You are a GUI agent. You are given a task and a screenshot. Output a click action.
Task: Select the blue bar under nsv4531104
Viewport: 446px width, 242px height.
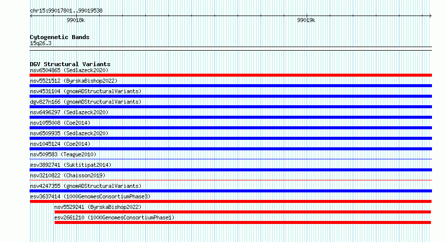231,96
